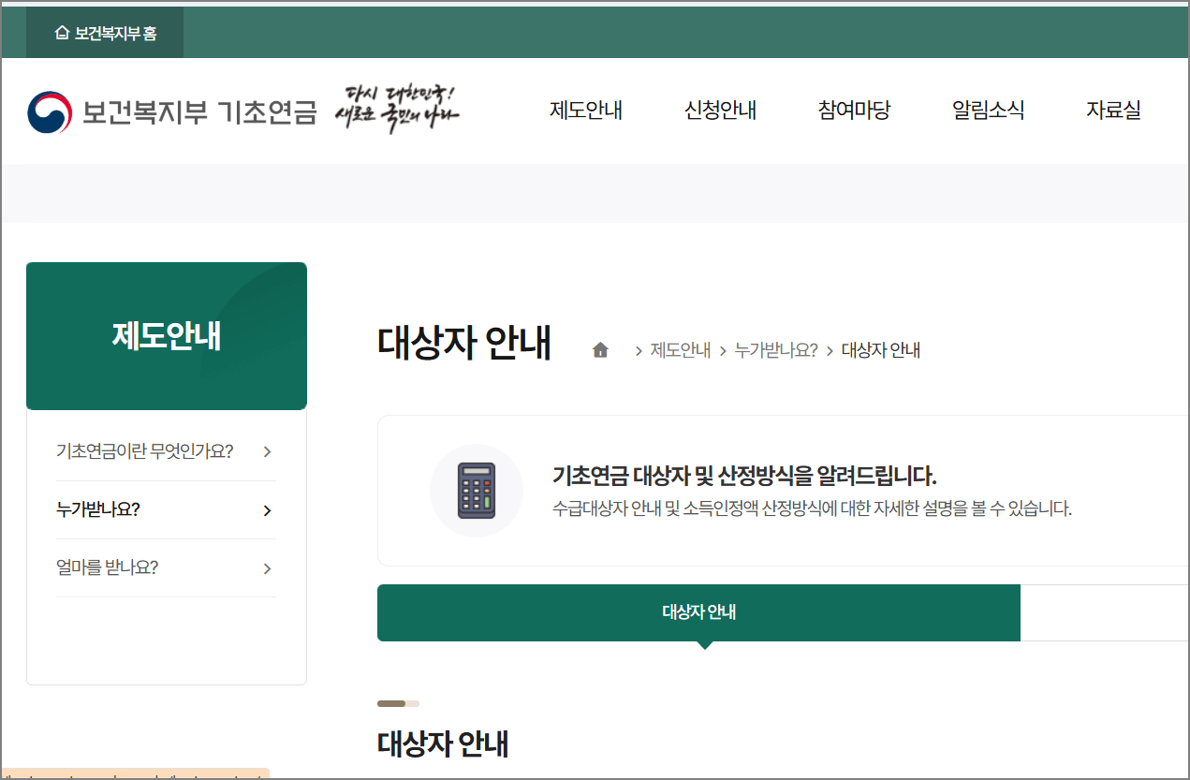
Task: Click the arrow icon next to 얼마를 받나요?
Action: click(x=267, y=568)
